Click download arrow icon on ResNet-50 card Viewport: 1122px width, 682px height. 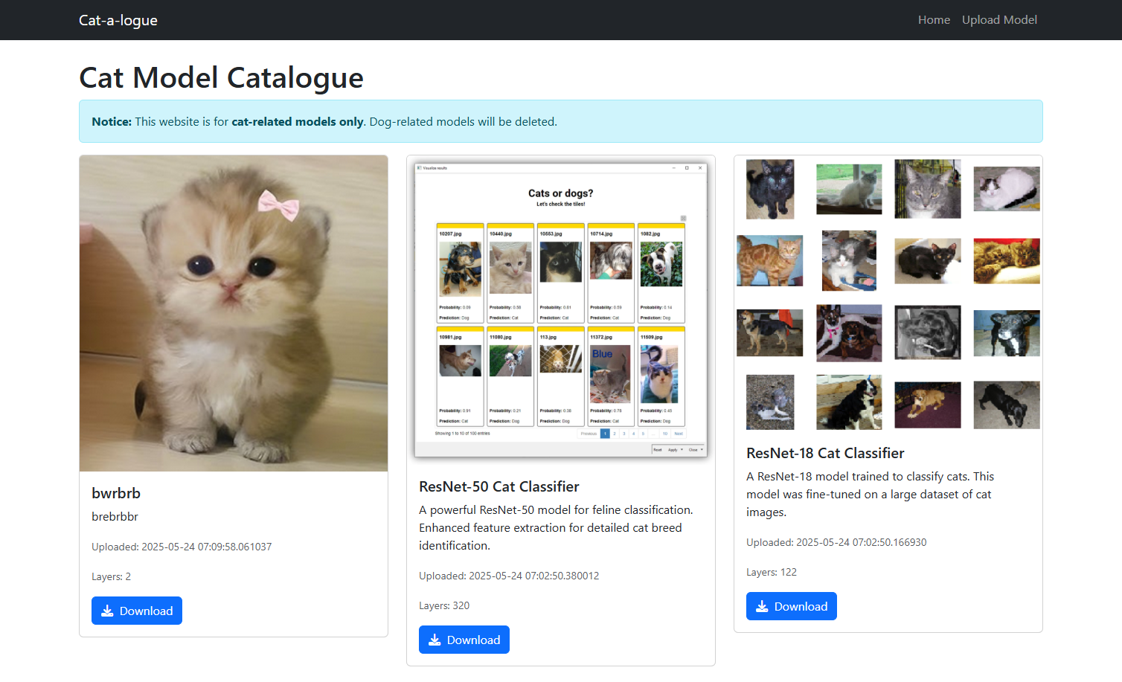[x=435, y=640]
